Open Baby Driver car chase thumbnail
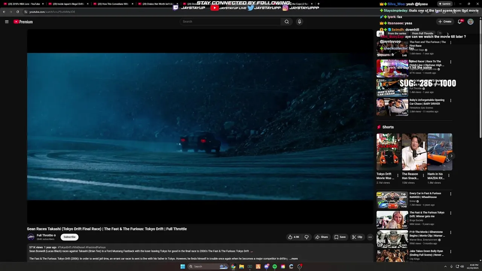 392,107
